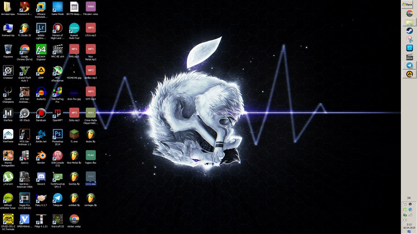Screen dimensions: 417x234
Task: Select MSI Afterburner icon
Action: click(x=58, y=73)
